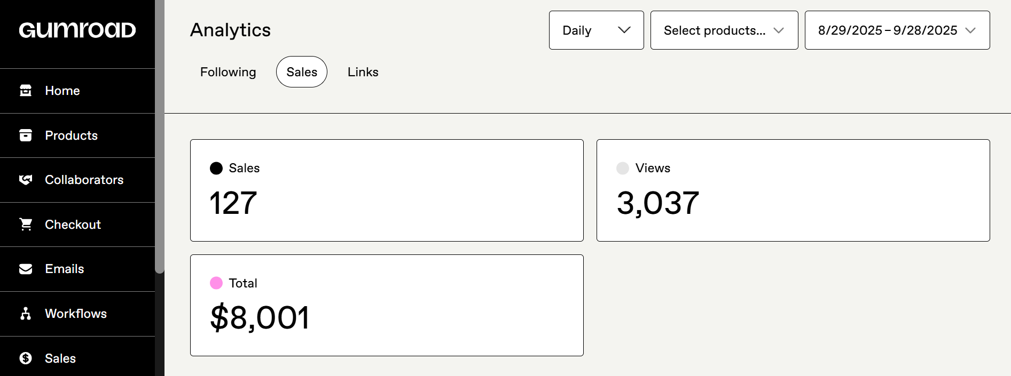Click the Products archive box icon
The image size is (1011, 376).
tap(26, 135)
